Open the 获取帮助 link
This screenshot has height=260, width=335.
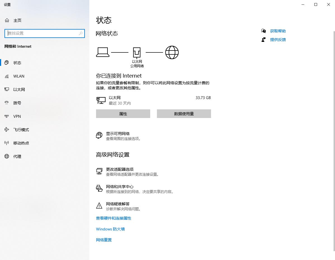click(278, 31)
